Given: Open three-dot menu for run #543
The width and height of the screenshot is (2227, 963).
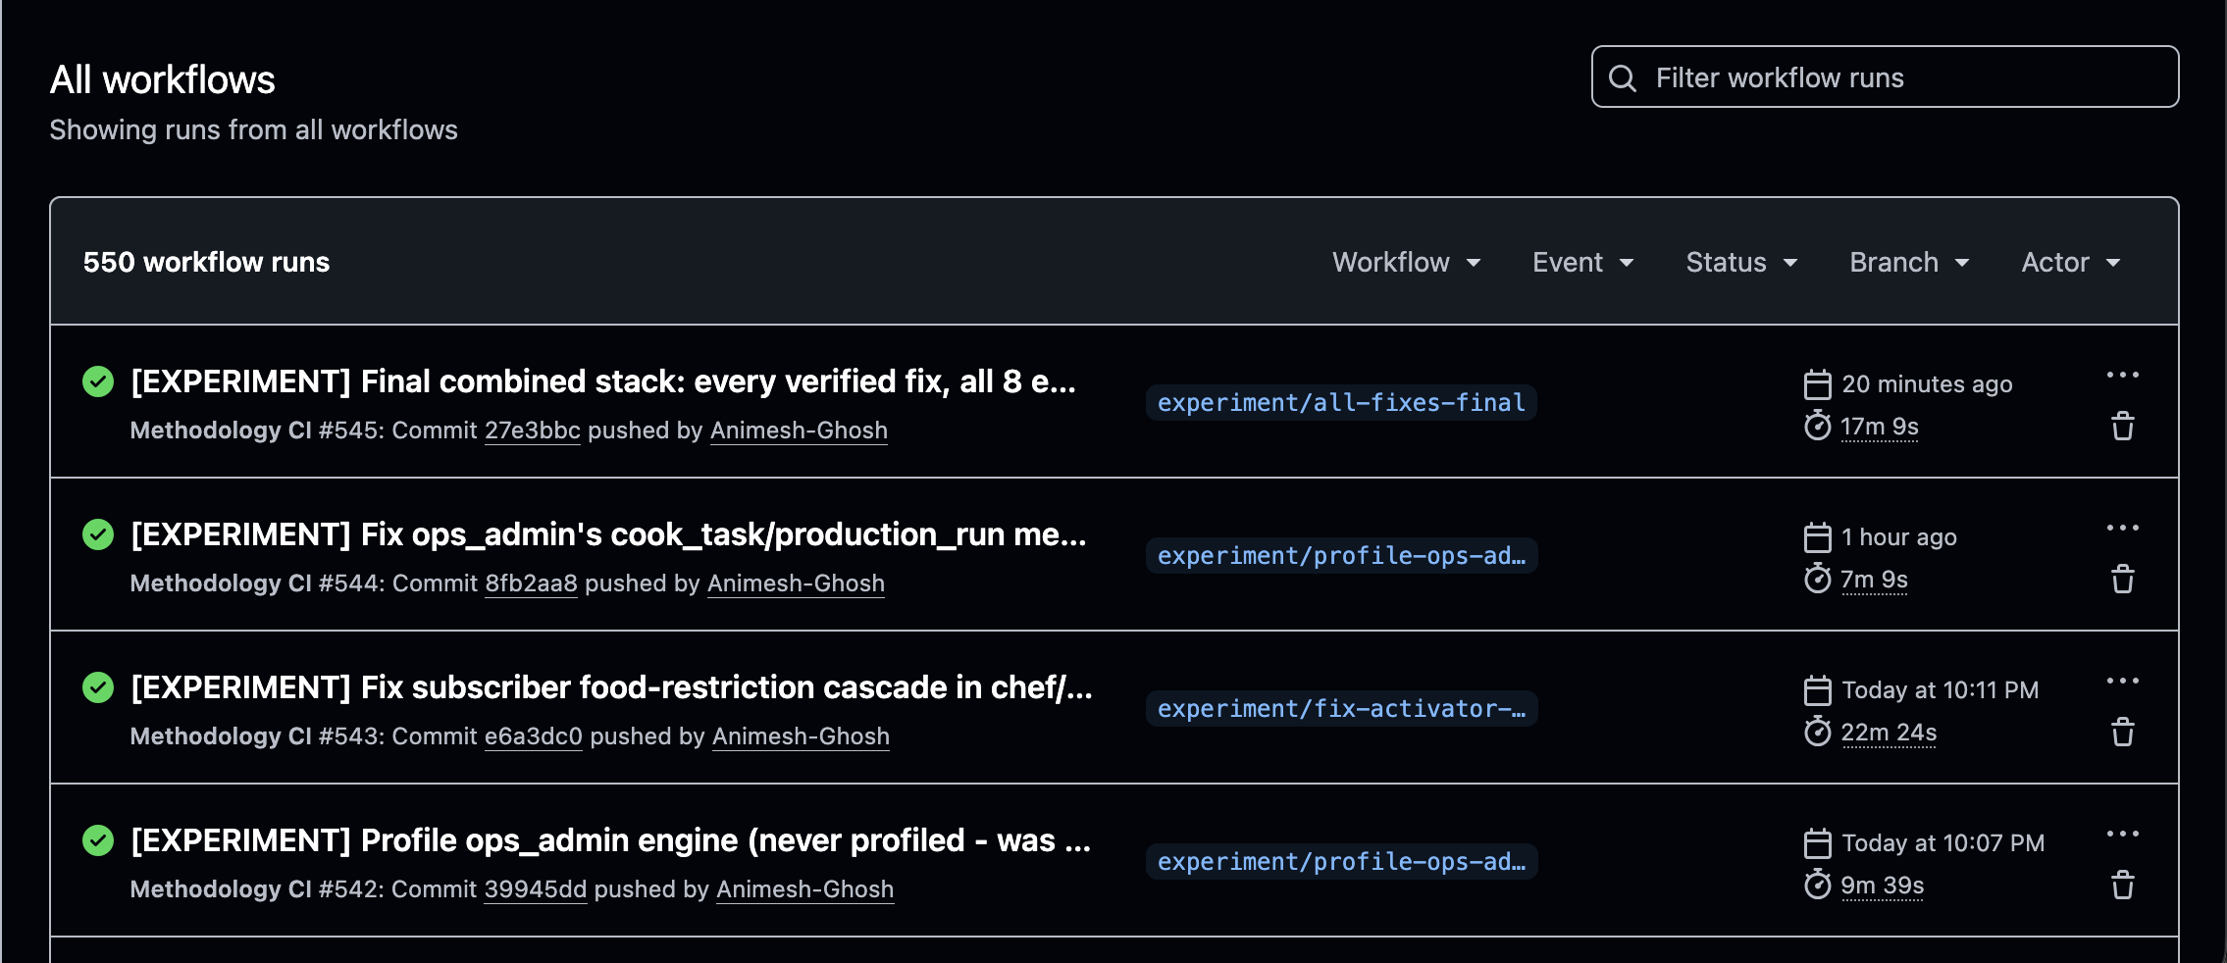Looking at the screenshot, I should point(2122,681).
